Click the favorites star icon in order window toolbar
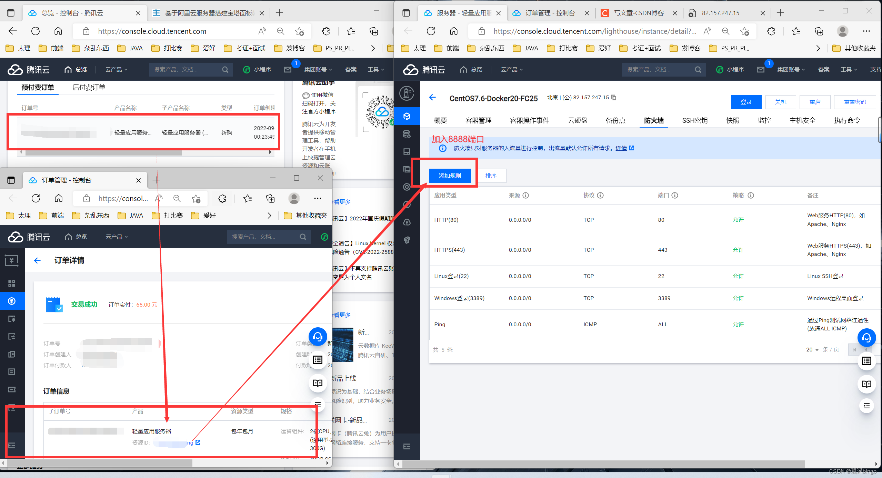 248,198
